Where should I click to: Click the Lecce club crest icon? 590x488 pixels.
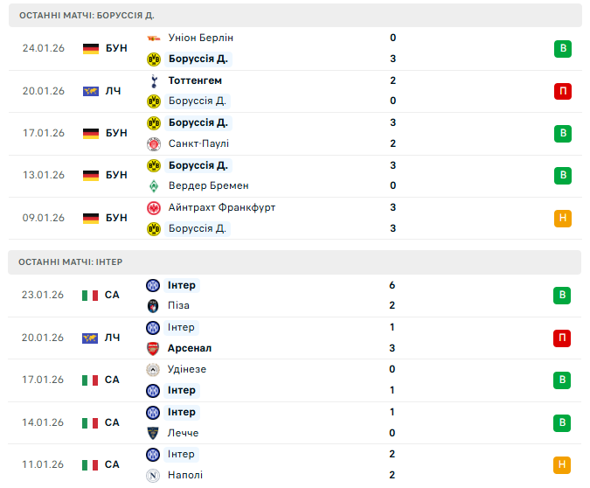click(x=154, y=433)
